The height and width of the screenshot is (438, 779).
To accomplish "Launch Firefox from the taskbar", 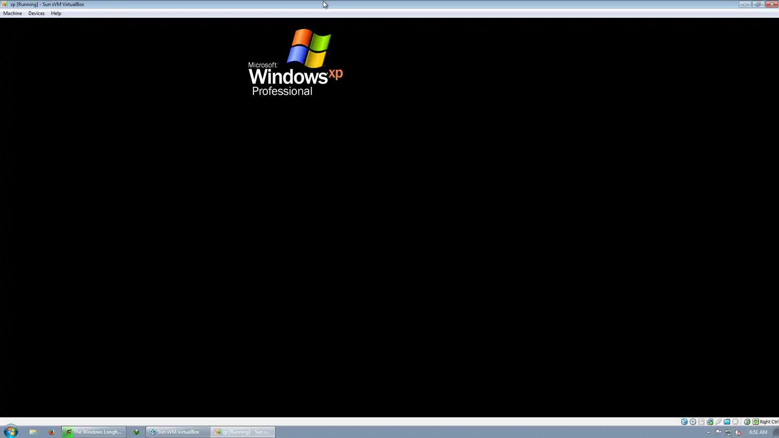I will pos(51,432).
